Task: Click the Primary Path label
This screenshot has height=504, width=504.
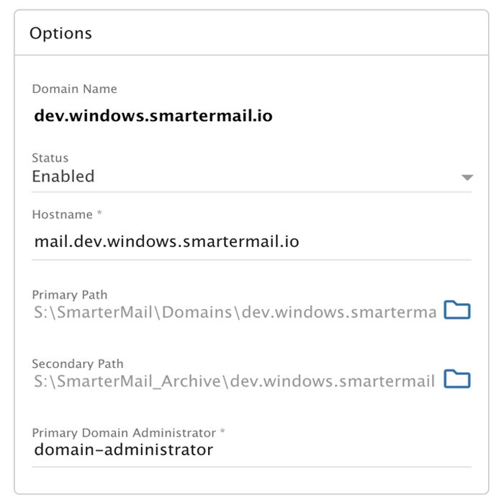Action: 70,294
